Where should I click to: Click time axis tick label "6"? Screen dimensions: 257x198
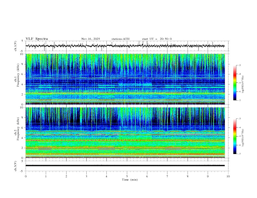coord(147,176)
